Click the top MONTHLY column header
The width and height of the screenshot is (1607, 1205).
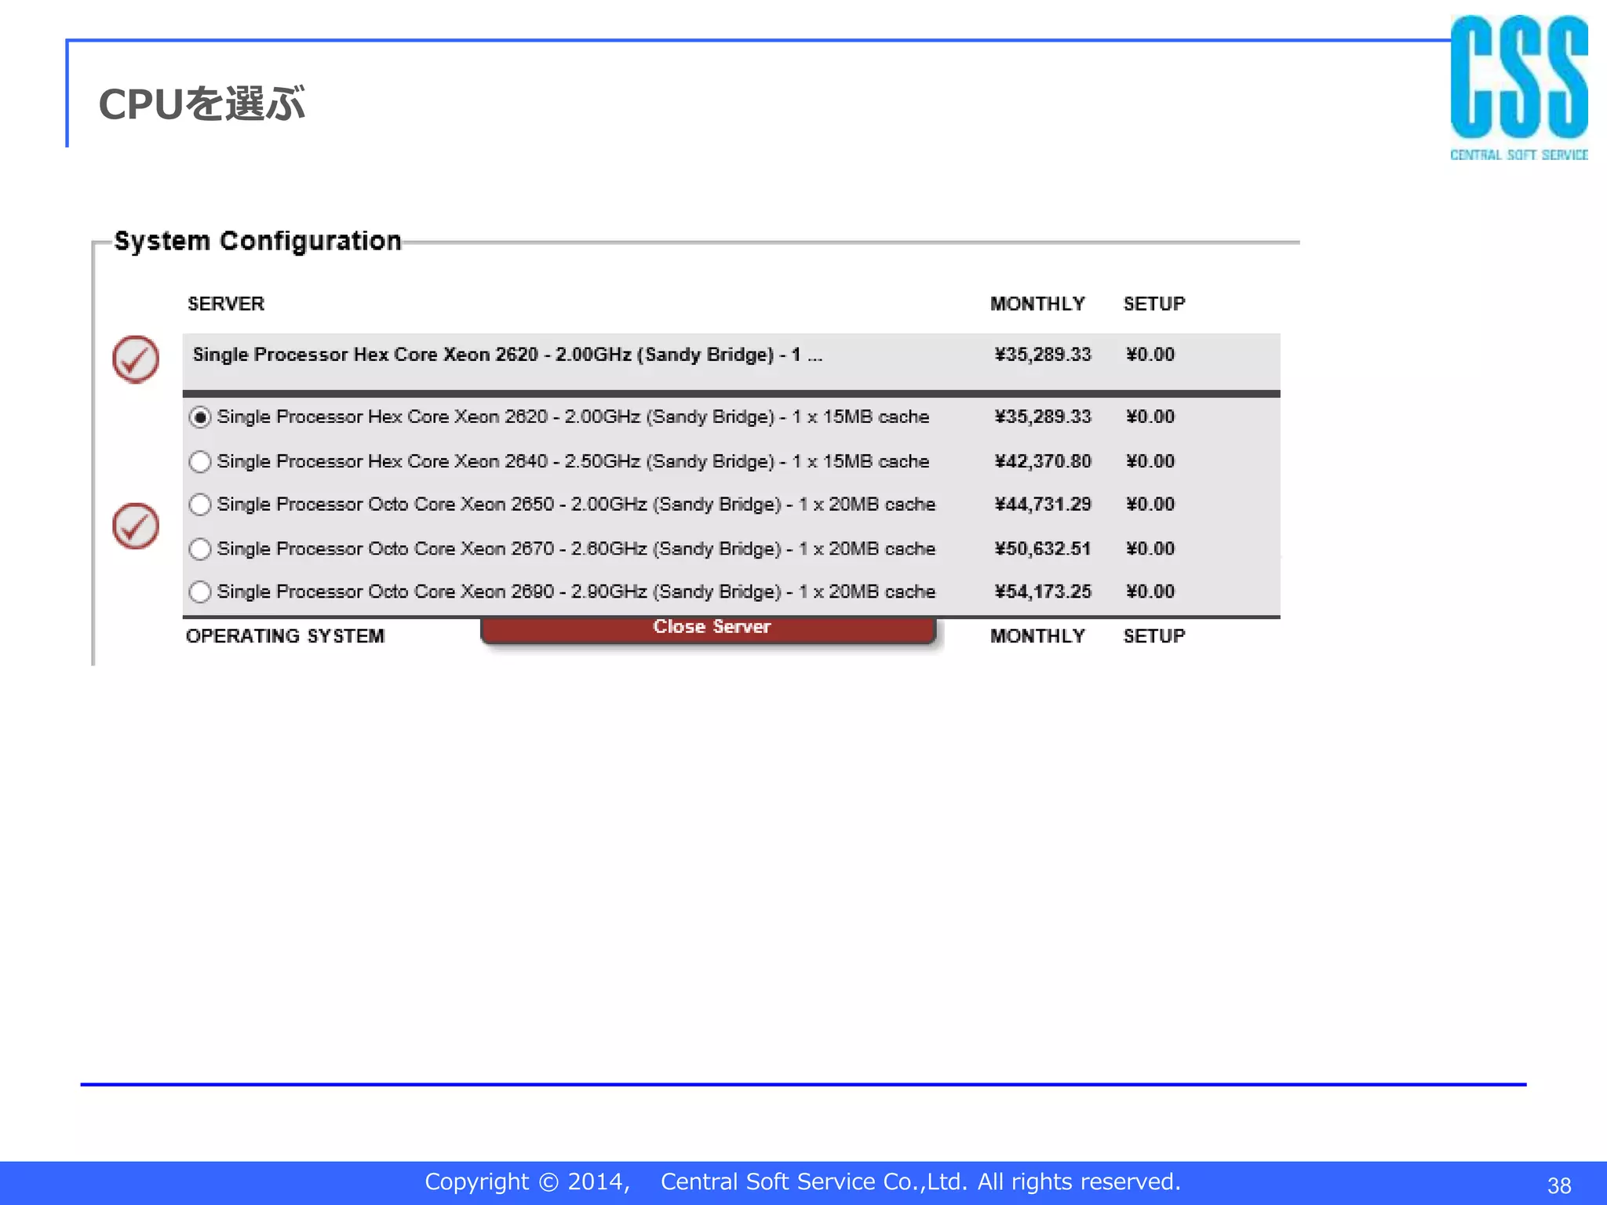pyautogui.click(x=1037, y=304)
